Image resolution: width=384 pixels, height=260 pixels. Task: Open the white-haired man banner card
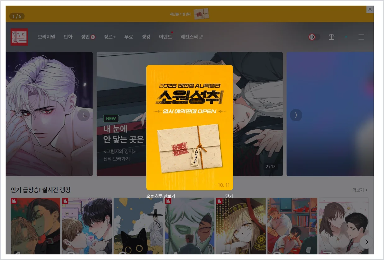tap(49, 114)
